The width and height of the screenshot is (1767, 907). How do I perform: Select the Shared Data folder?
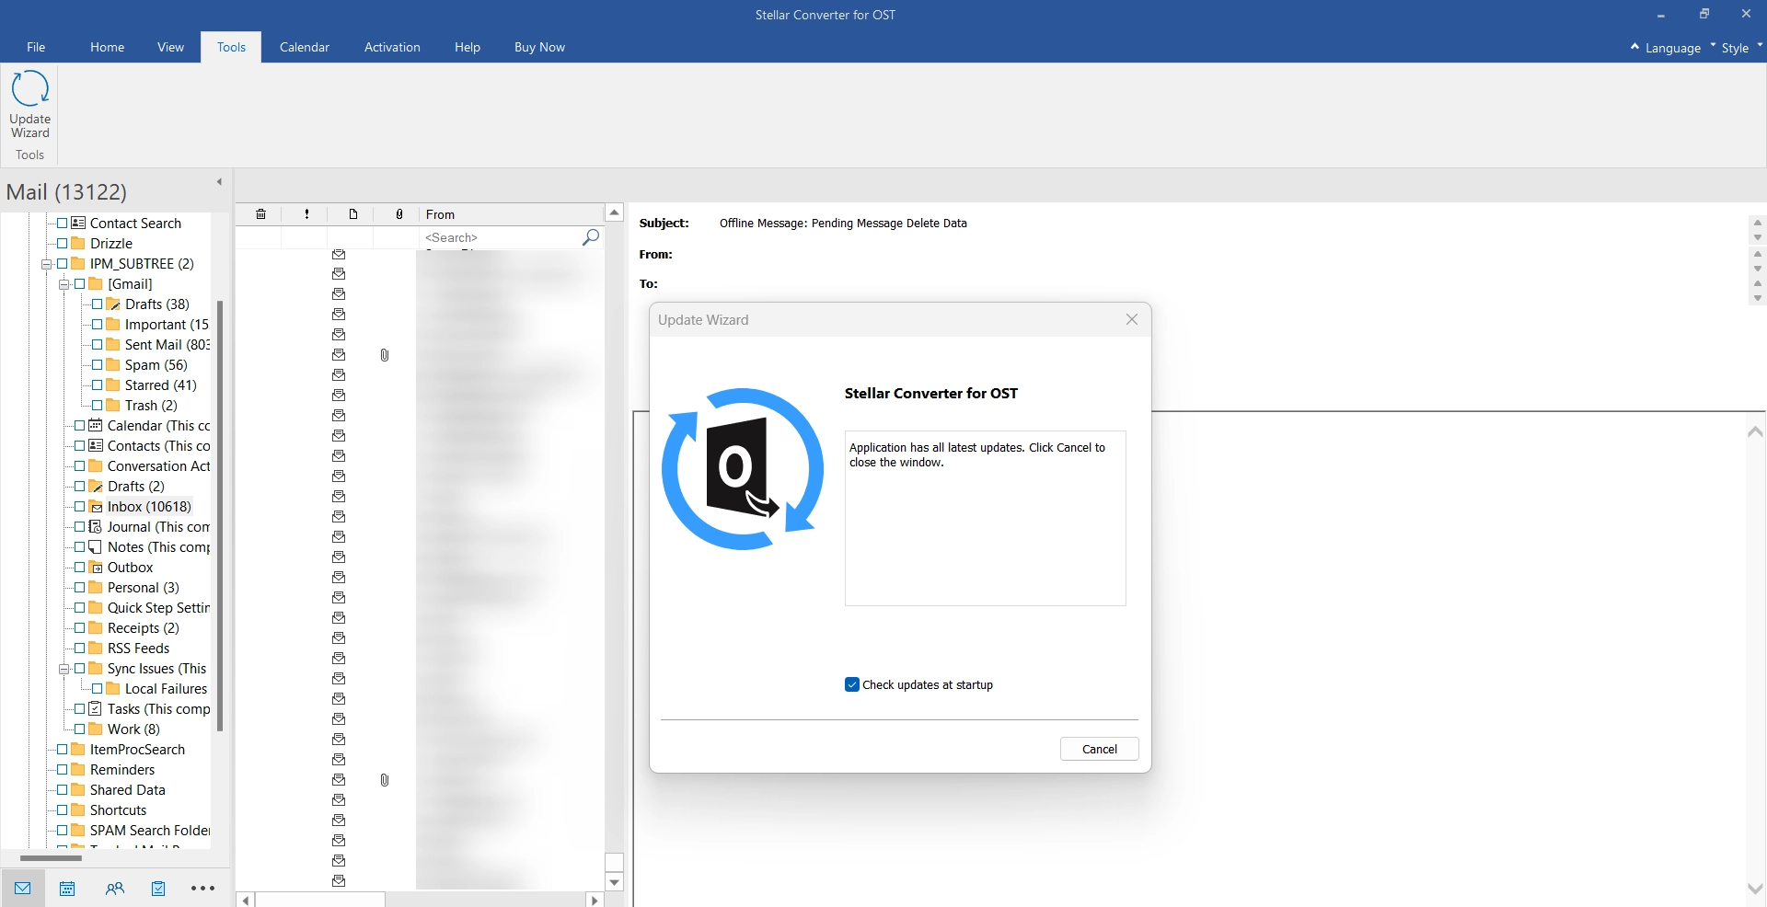click(127, 790)
